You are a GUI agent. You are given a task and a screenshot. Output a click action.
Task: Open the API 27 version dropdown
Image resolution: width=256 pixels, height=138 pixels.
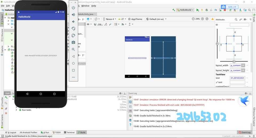coord(122,19)
